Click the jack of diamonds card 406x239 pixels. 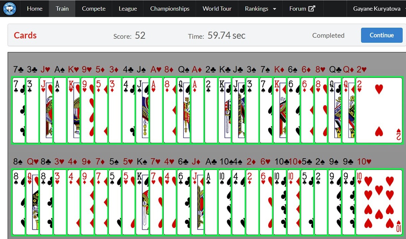click(197, 202)
